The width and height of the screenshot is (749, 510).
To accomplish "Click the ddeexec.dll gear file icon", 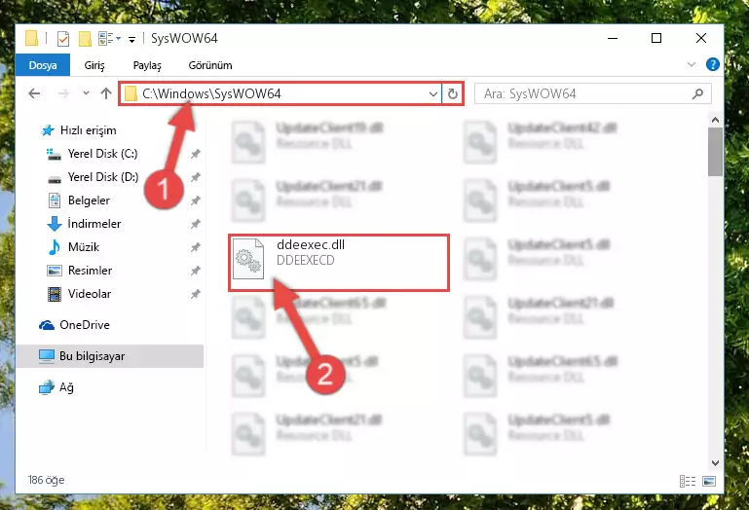I will click(248, 258).
